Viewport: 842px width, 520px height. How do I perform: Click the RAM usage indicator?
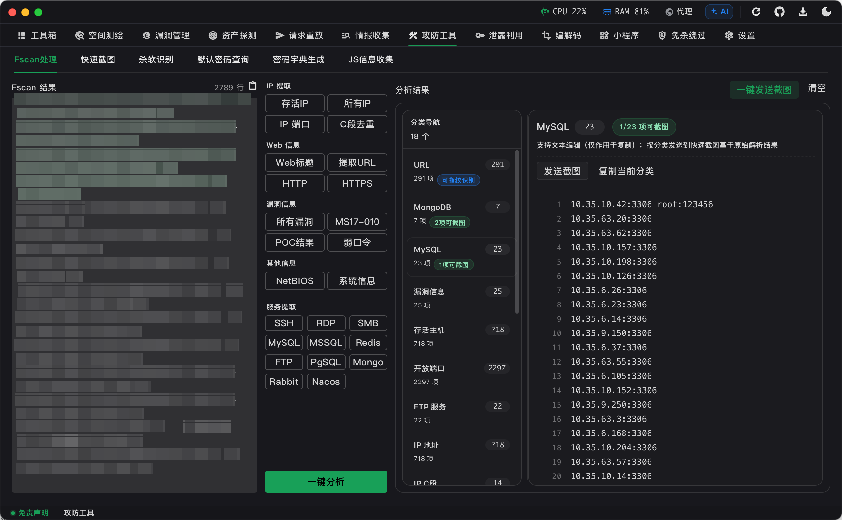626,12
